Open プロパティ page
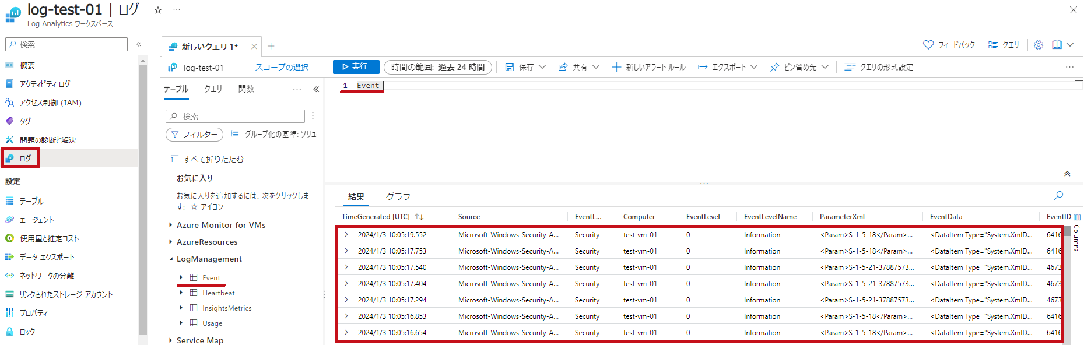 click(x=34, y=313)
